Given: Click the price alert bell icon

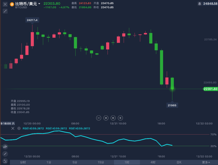Looking at the screenshot, I should point(200,4).
